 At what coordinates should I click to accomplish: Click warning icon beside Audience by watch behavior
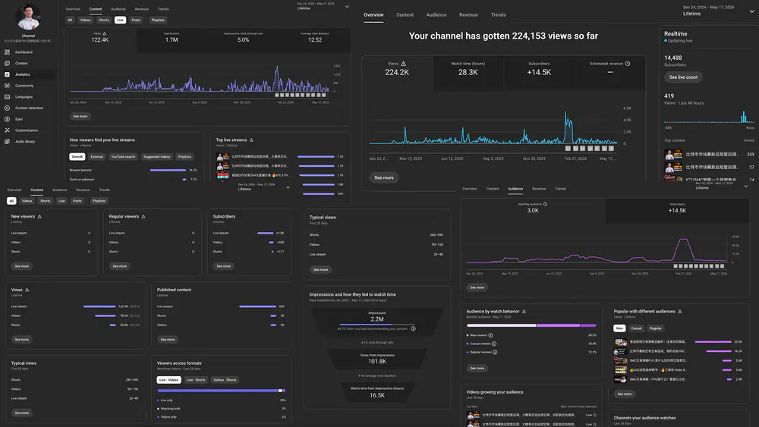pyautogui.click(x=524, y=312)
